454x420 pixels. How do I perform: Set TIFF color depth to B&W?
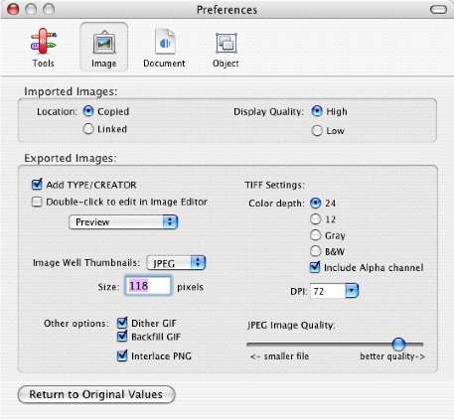point(315,251)
